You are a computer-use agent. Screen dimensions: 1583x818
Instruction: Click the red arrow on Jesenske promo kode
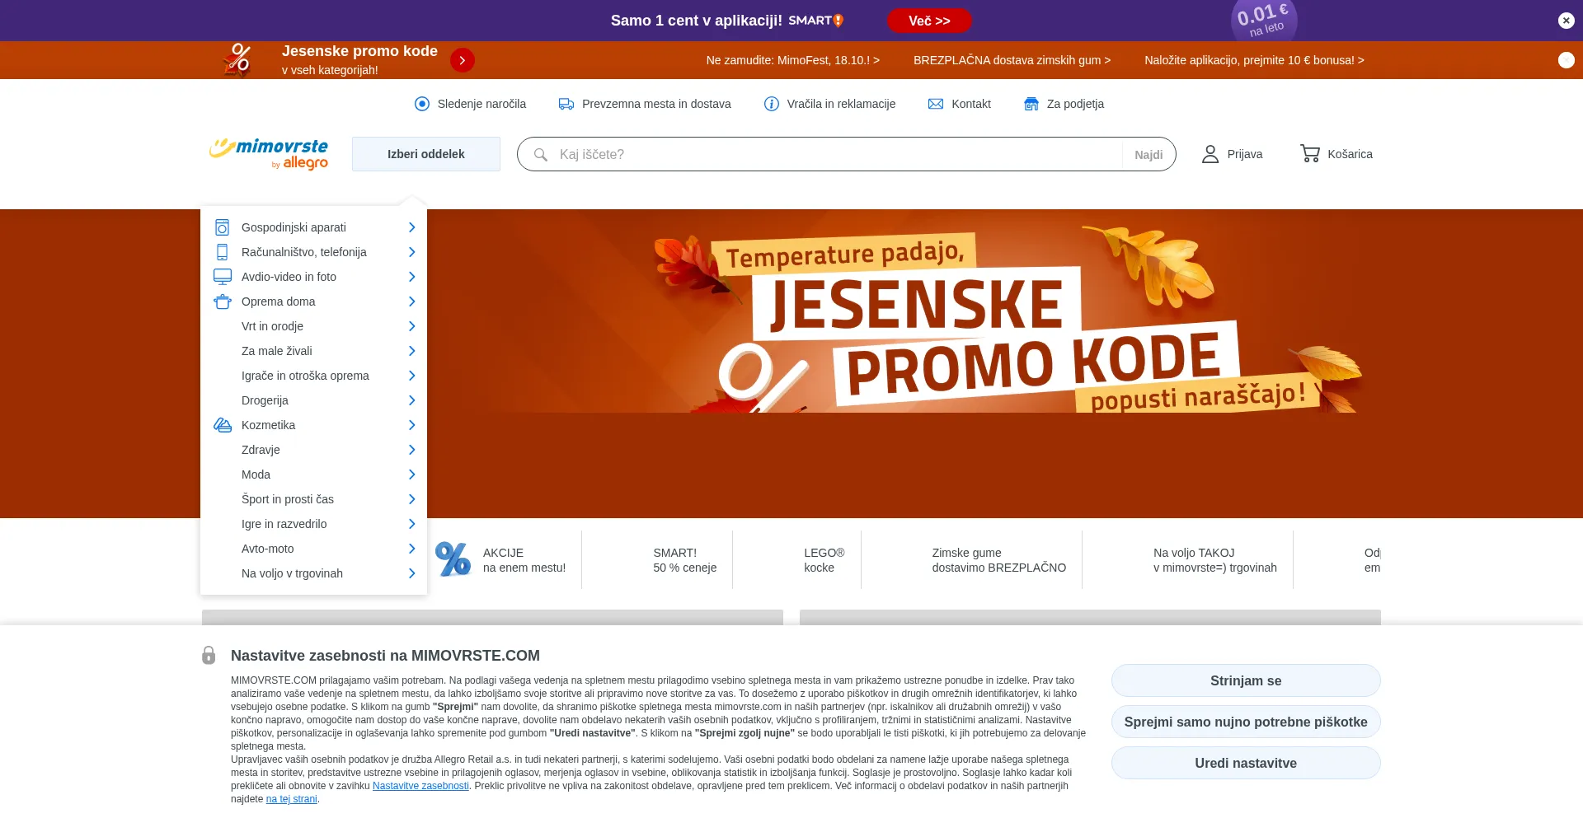pos(463,60)
